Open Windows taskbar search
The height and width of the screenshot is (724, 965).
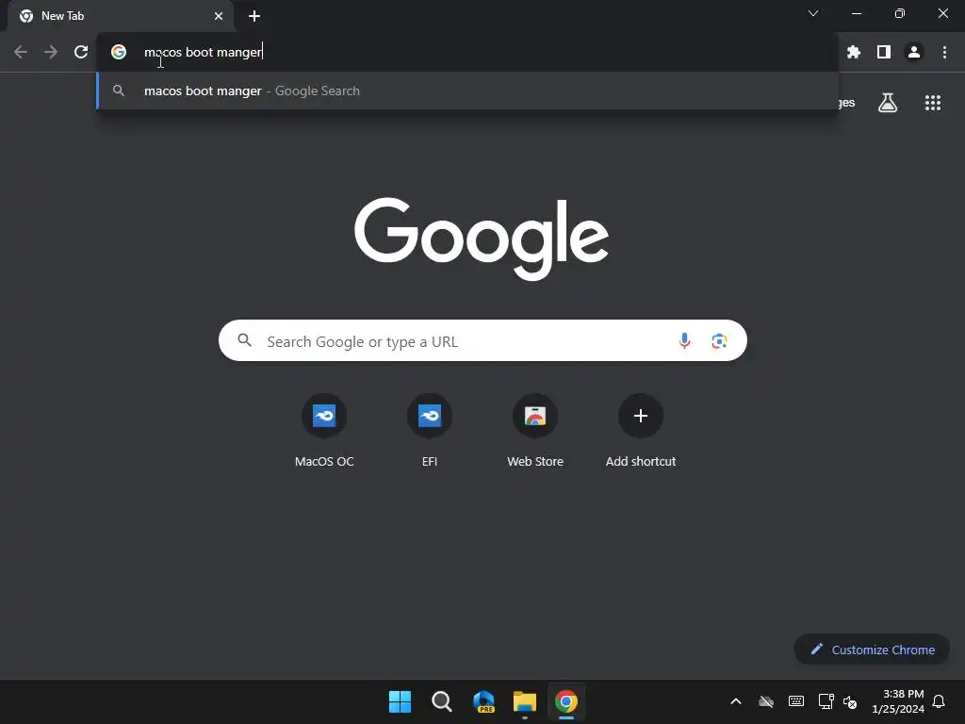tap(442, 701)
